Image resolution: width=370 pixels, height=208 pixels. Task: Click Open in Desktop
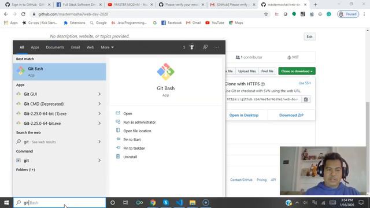244,116
